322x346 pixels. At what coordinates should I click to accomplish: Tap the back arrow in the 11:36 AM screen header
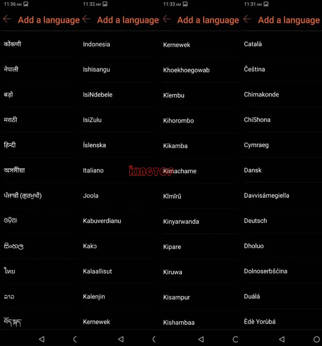pos(7,19)
